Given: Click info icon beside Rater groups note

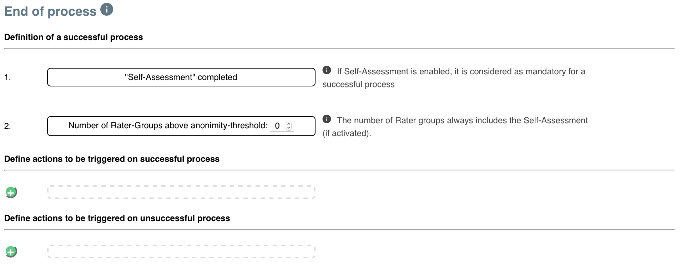Looking at the screenshot, I should click(x=327, y=119).
